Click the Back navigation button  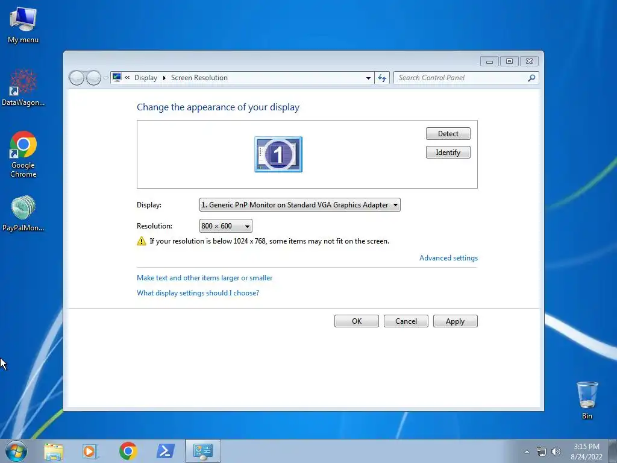coord(77,78)
